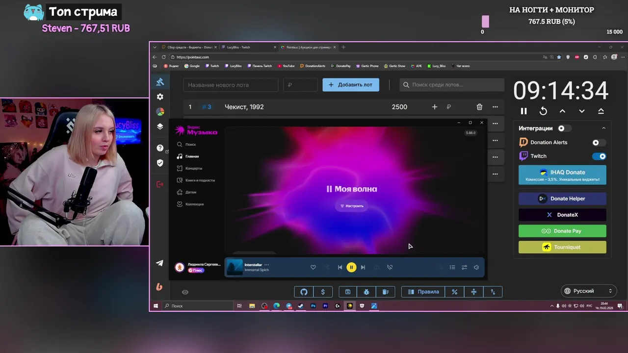The height and width of the screenshot is (353, 628).
Task: Click the plus icon on Чекист, 1992 row
Action: (434, 107)
